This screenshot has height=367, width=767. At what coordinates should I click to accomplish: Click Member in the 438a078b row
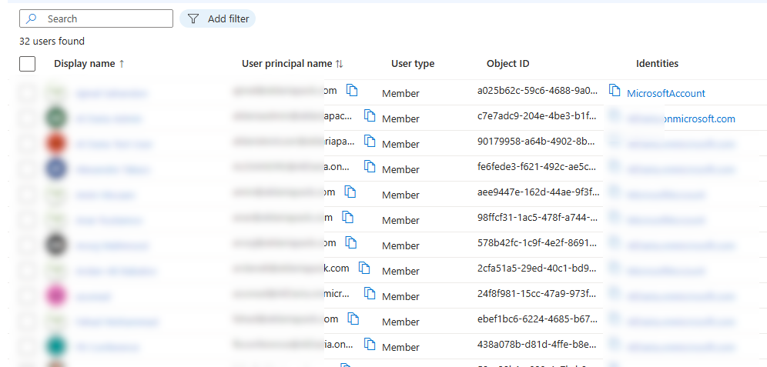pyautogui.click(x=400, y=348)
